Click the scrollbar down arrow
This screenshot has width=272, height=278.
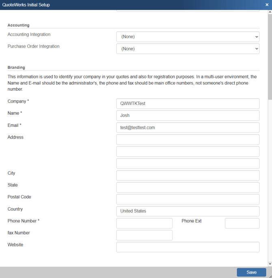pos(270,264)
